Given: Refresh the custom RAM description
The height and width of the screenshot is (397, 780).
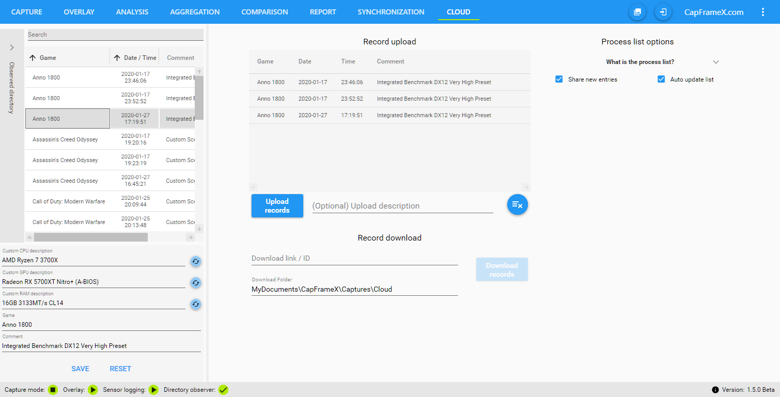Looking at the screenshot, I should pyautogui.click(x=195, y=304).
